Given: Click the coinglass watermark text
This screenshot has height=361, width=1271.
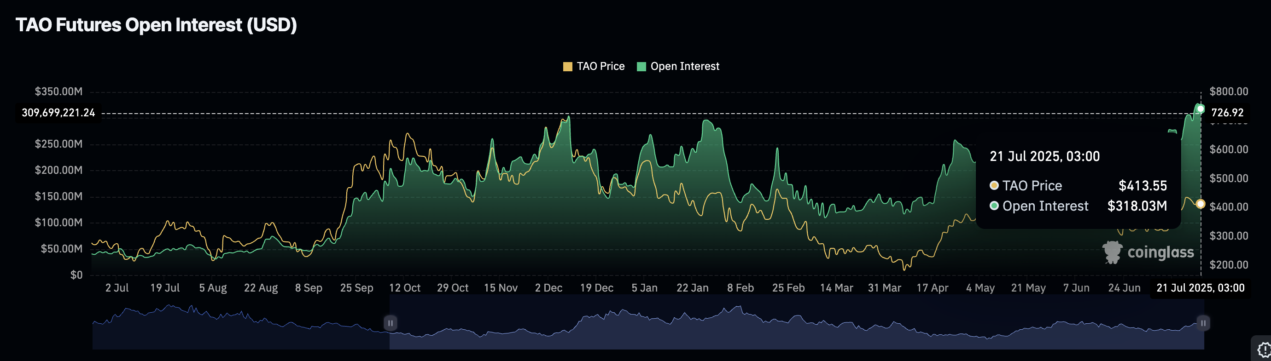Looking at the screenshot, I should coord(1160,252).
